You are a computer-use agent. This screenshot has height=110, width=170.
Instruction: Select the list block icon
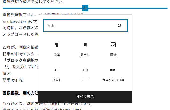click(57, 70)
